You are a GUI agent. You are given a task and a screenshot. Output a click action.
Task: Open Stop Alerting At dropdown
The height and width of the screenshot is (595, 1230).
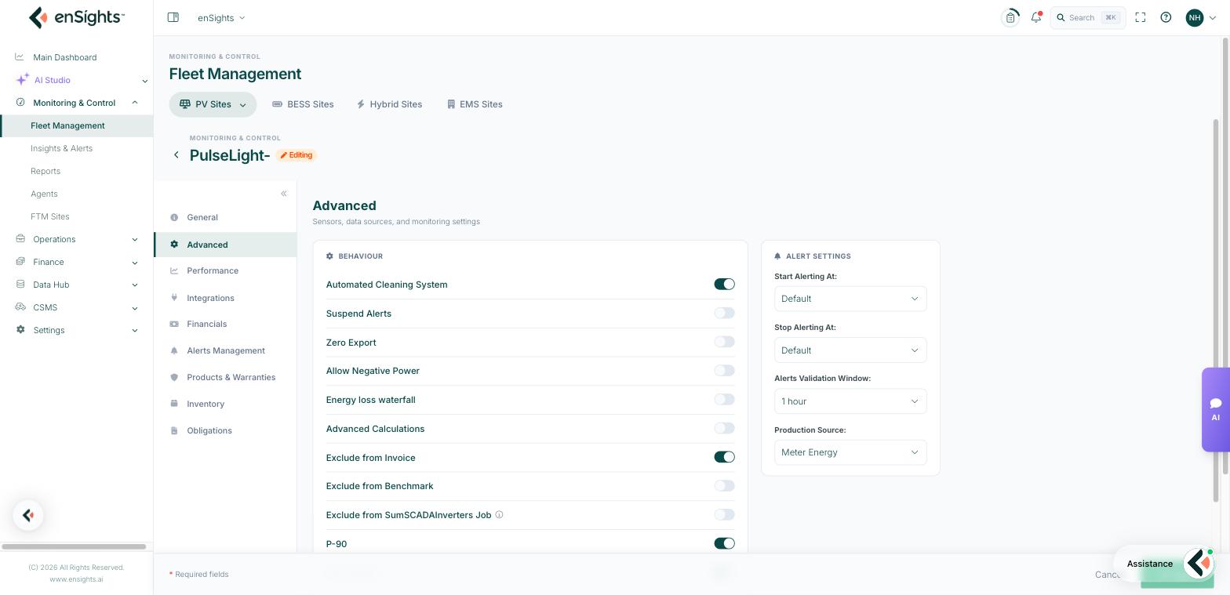coord(850,350)
